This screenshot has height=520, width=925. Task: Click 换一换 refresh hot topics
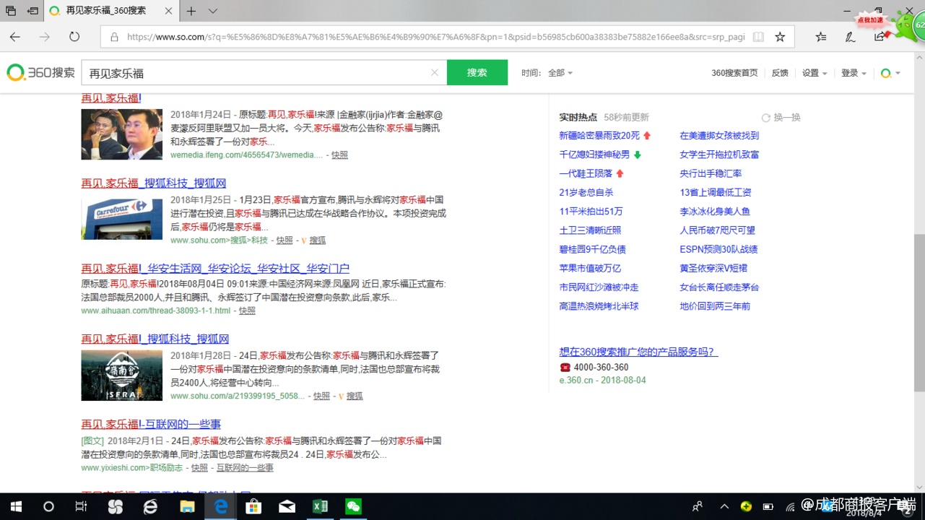pyautogui.click(x=781, y=117)
